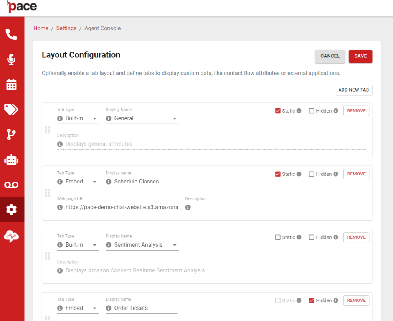Remove the General tab
Viewport: 393px width, 321px height.
click(356, 111)
